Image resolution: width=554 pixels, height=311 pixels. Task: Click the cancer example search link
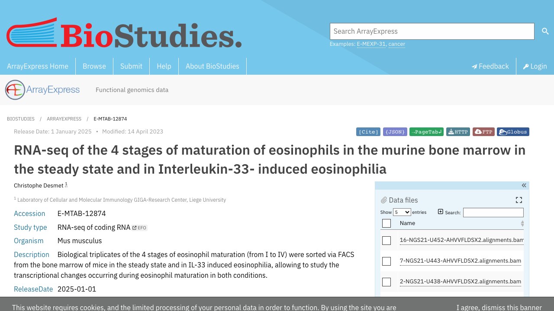397,44
